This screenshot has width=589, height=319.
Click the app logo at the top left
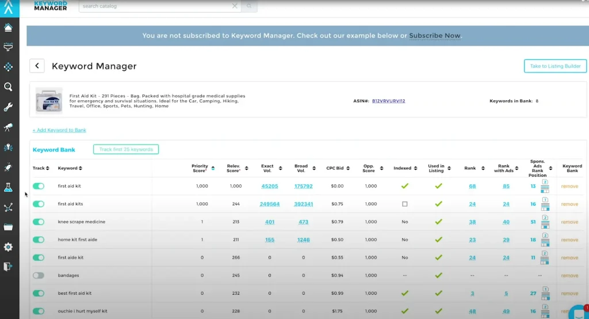[x=9, y=7]
